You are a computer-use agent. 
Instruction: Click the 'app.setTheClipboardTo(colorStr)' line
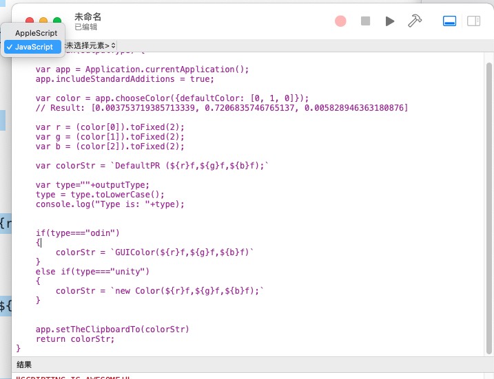click(112, 329)
